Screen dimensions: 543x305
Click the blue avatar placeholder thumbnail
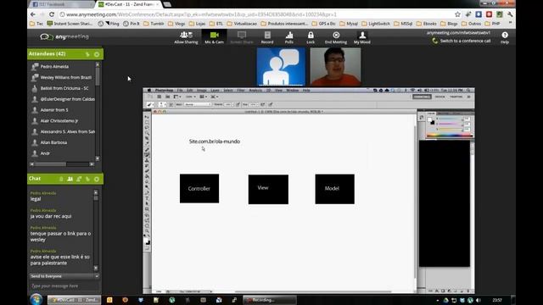click(281, 66)
